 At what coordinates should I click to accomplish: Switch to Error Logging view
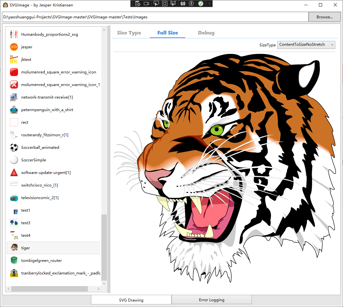point(211,300)
